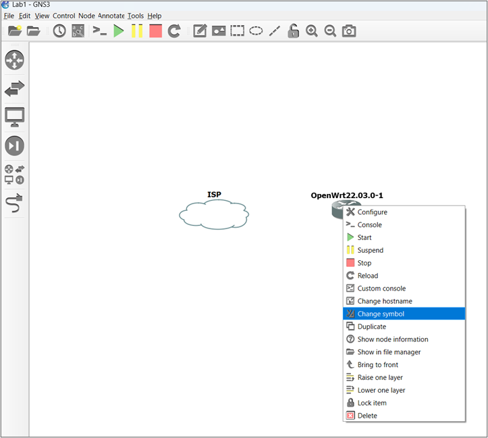488x438 pixels.
Task: Take a screenshot with camera icon
Action: 349,31
